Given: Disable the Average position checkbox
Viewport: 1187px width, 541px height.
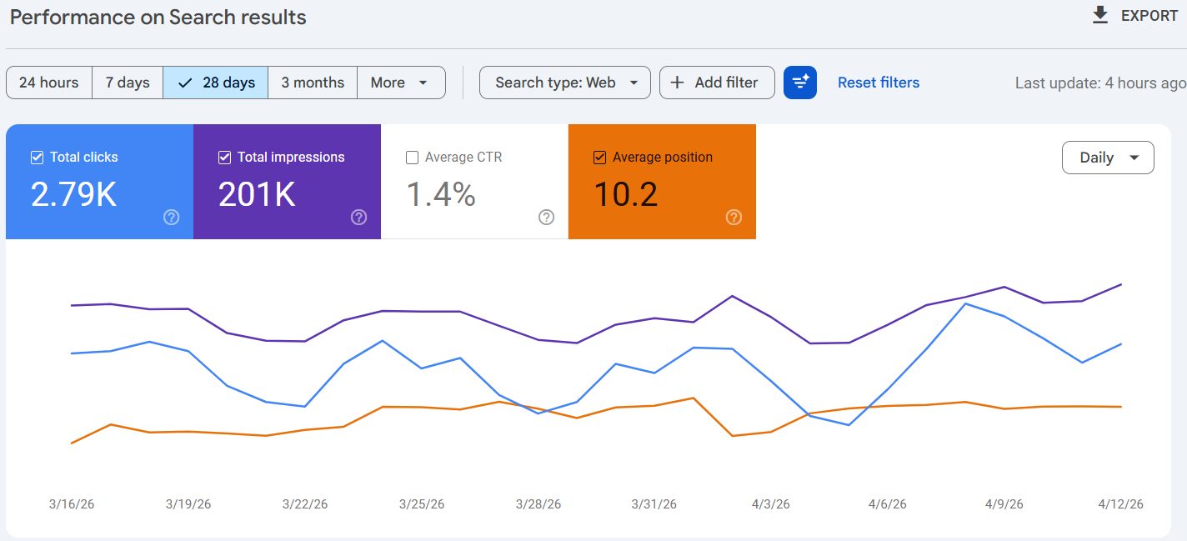Looking at the screenshot, I should click(x=599, y=158).
